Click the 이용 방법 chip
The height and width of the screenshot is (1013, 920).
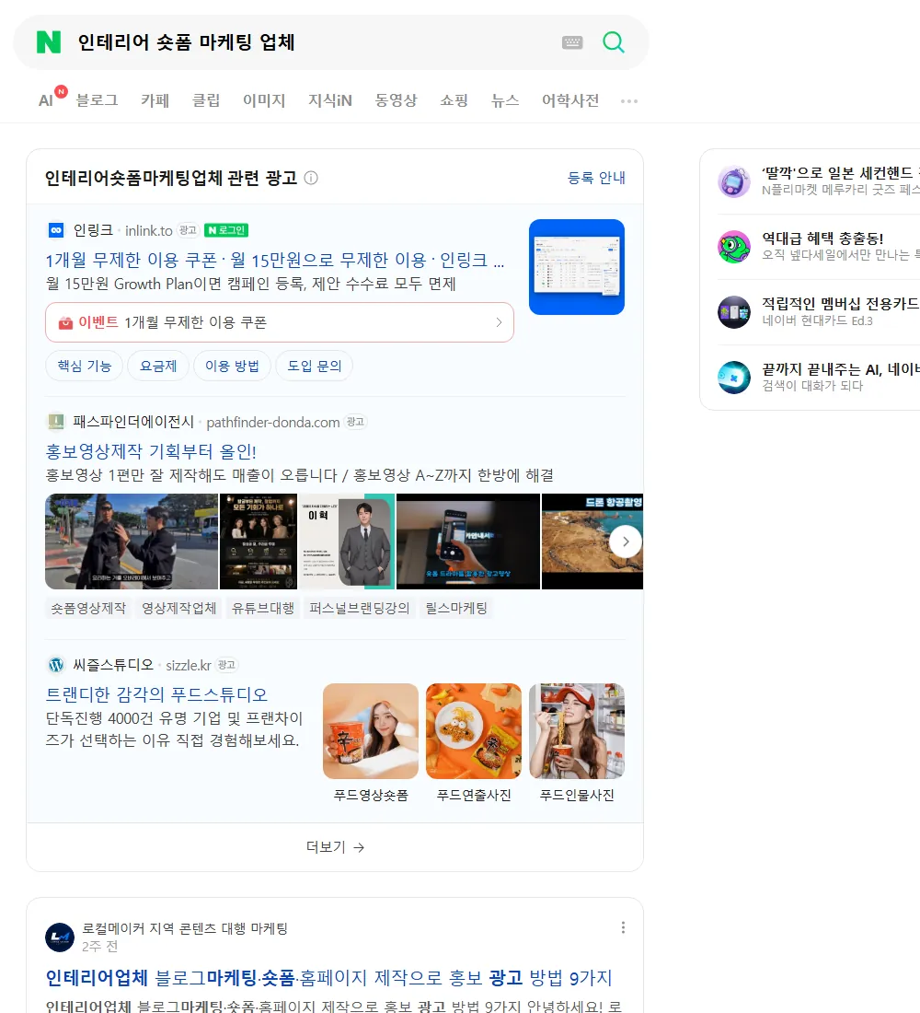232,366
